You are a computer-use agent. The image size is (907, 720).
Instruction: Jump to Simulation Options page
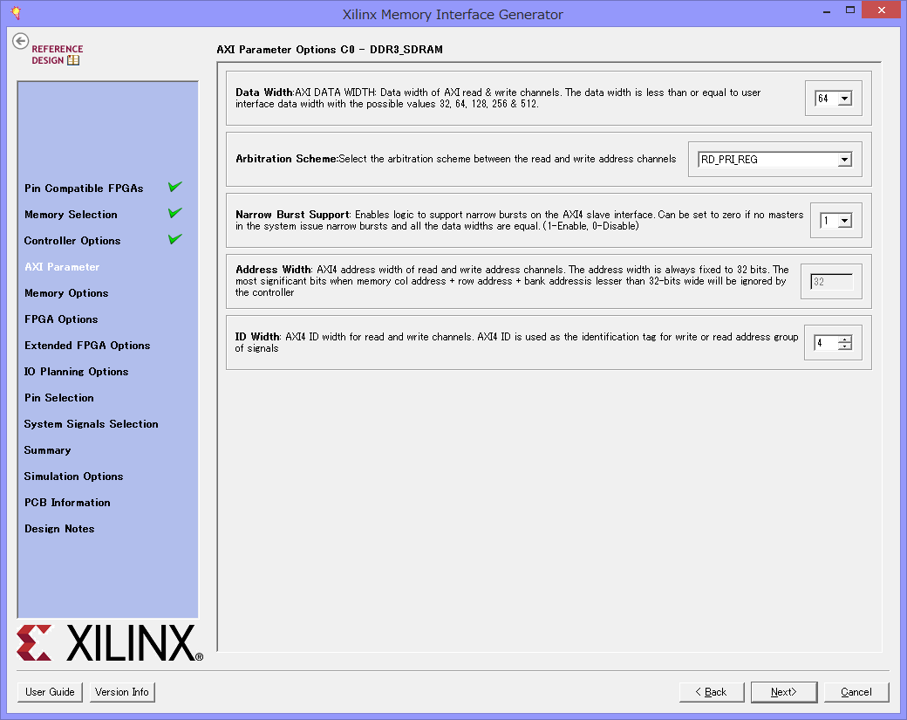(73, 477)
